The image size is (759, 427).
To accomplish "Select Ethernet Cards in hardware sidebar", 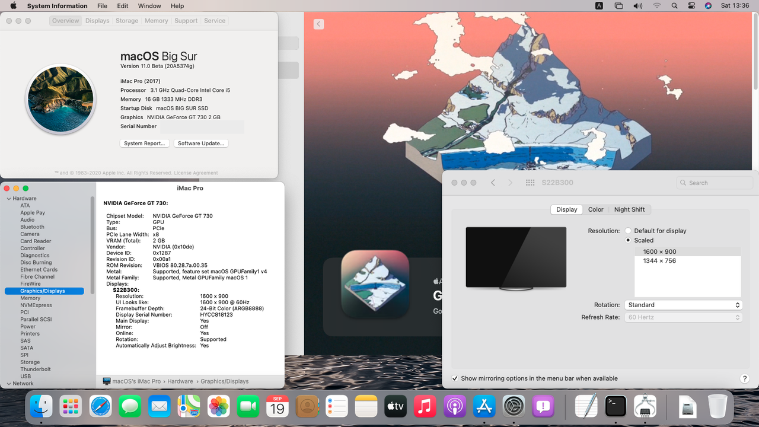I will (39, 270).
